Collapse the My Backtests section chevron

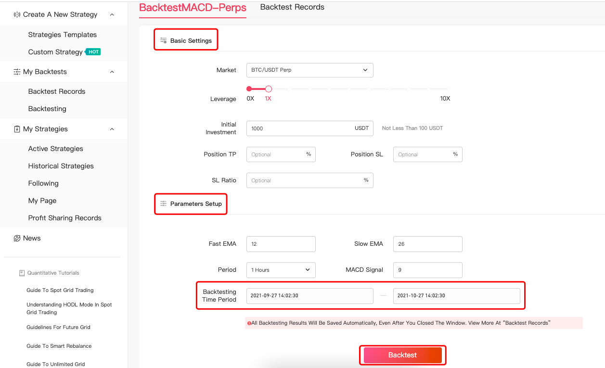(x=112, y=72)
